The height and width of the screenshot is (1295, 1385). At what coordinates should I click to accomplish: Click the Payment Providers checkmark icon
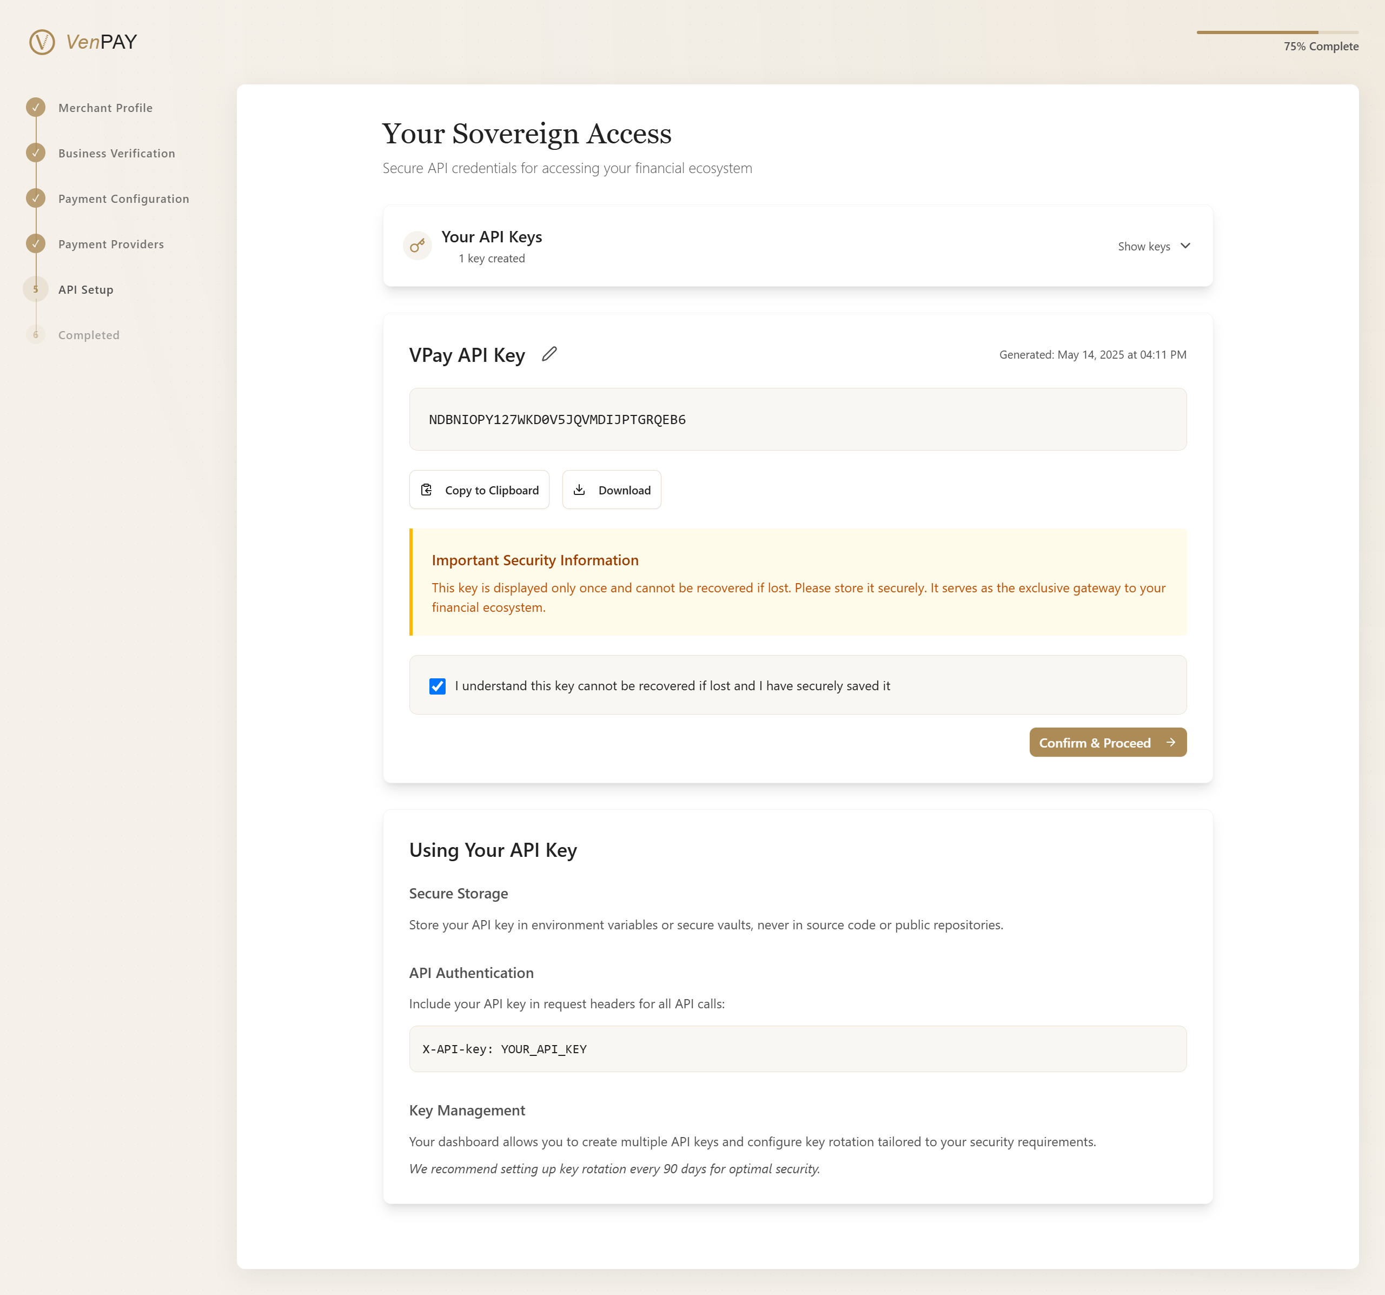point(36,243)
